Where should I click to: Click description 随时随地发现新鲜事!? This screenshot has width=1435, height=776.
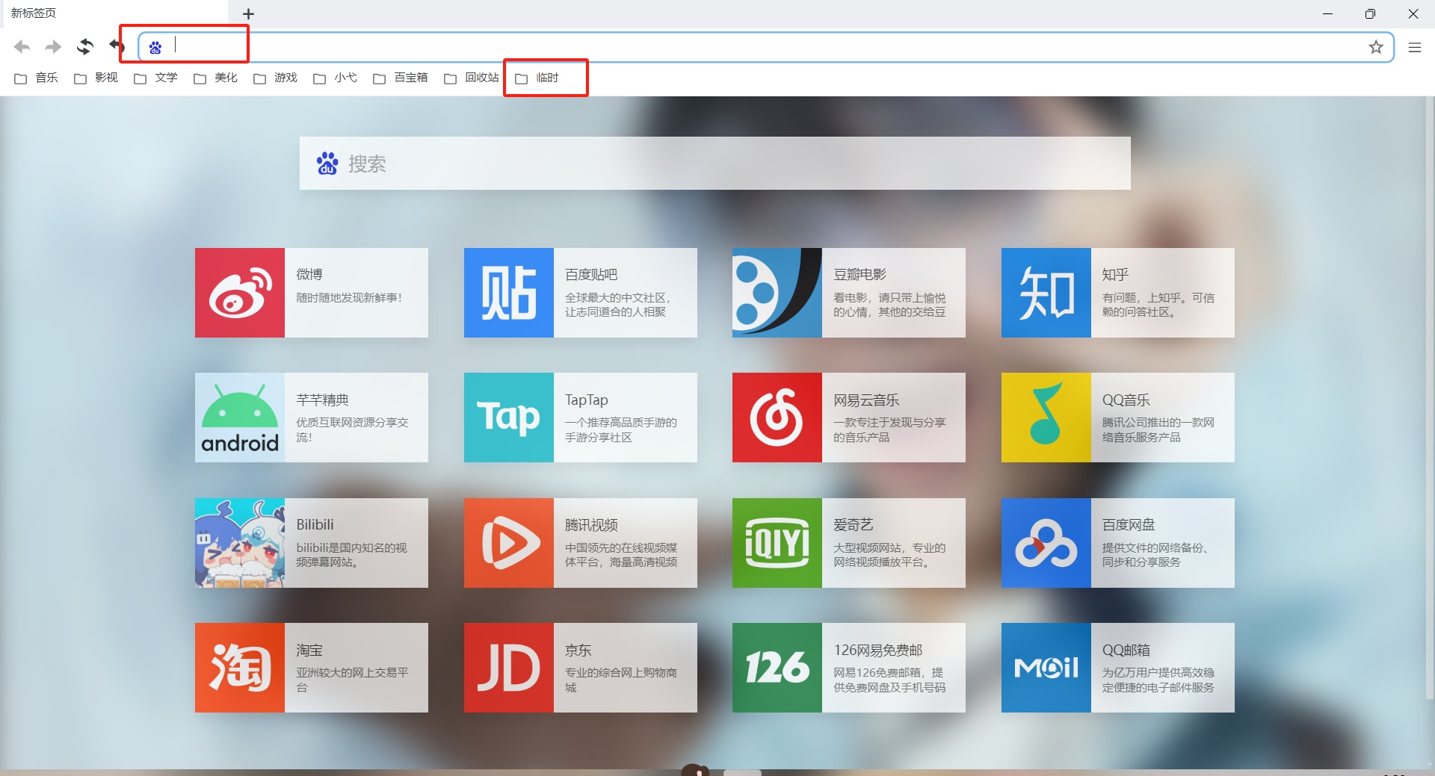click(x=349, y=298)
